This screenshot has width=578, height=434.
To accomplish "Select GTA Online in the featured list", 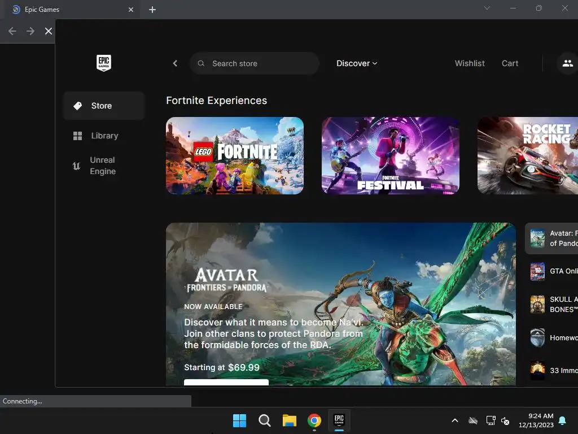I will click(x=551, y=271).
